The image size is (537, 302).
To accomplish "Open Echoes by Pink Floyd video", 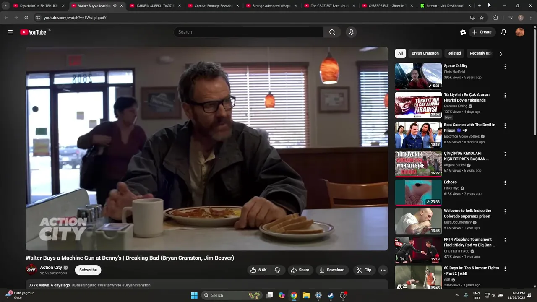I will 418,193.
